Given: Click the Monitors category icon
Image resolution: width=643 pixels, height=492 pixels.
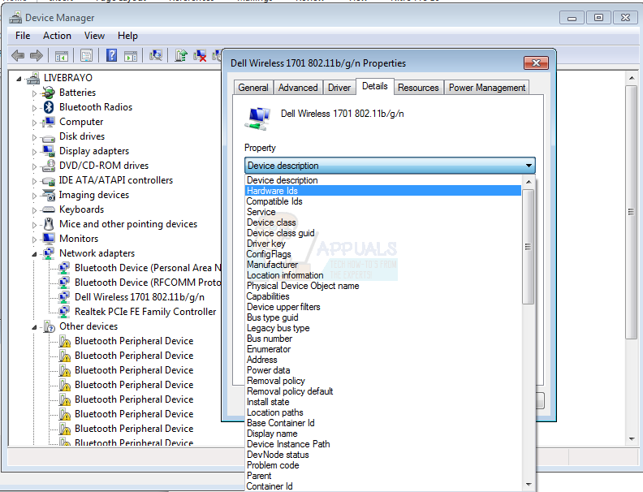Looking at the screenshot, I should [x=49, y=239].
